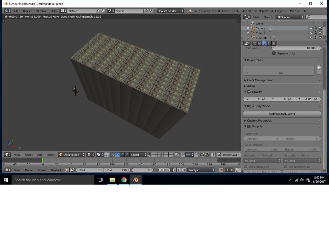The height and width of the screenshot is (250, 329).
Task: Click Add Rigid Body World button
Action: click(x=282, y=114)
